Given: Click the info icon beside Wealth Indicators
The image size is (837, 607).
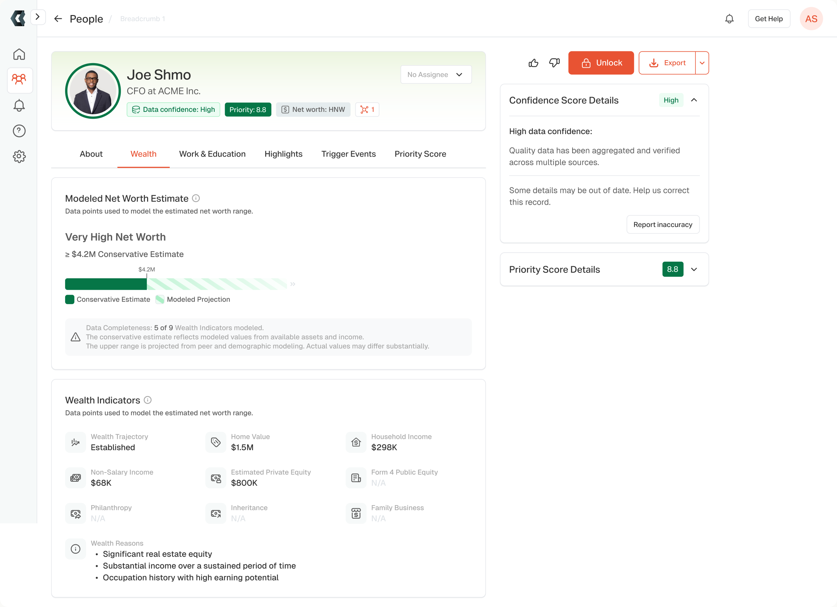Looking at the screenshot, I should click(147, 400).
